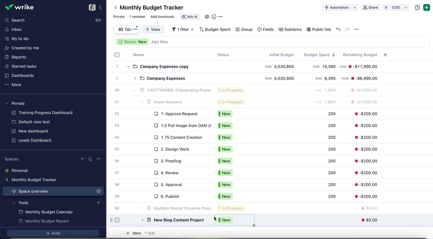The height and width of the screenshot is (239, 433).
Task: Check the New Blog Content Project row checkbox
Action: (x=117, y=220)
